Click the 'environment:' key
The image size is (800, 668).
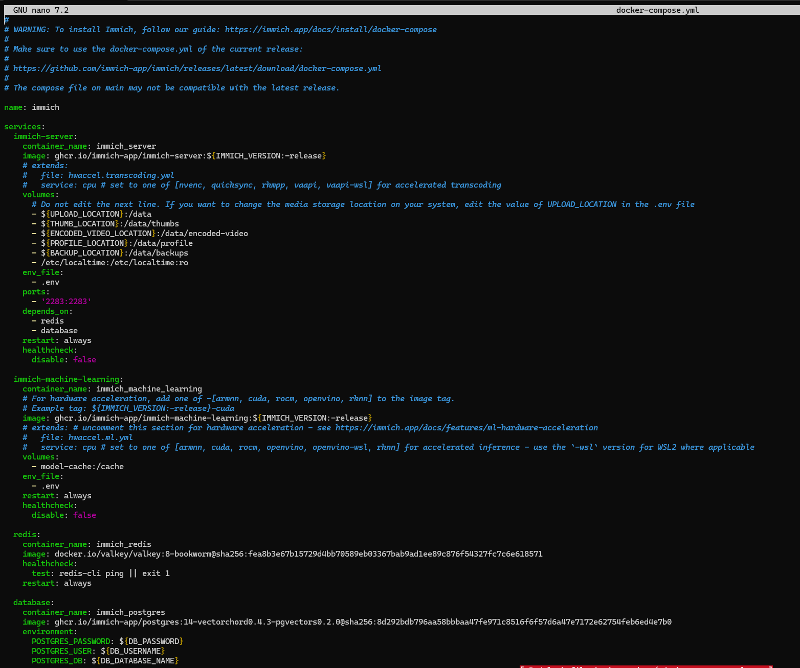(x=50, y=632)
